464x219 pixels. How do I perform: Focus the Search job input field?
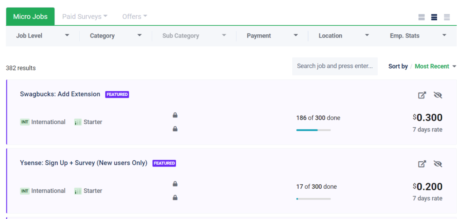coord(335,66)
